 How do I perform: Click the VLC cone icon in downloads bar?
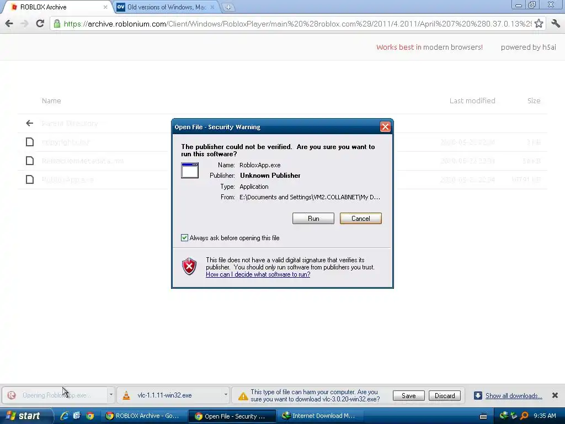(x=126, y=395)
